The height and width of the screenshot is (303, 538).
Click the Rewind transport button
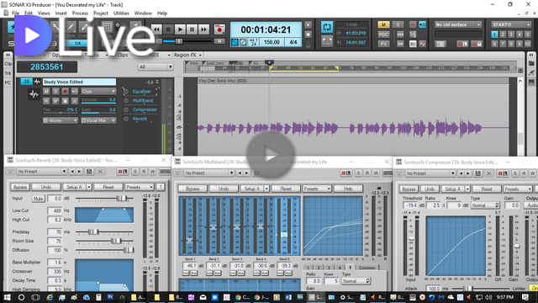(156, 29)
